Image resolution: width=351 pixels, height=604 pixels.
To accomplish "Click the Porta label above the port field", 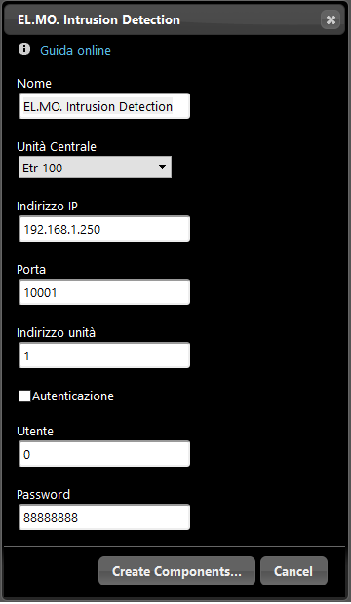I will point(31,269).
